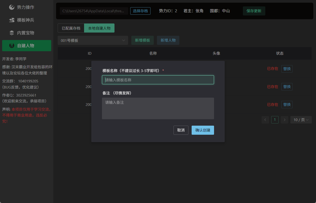The height and width of the screenshot is (203, 316).
Task: Open the 10 / 页 page size dropdown
Action: coord(301,120)
